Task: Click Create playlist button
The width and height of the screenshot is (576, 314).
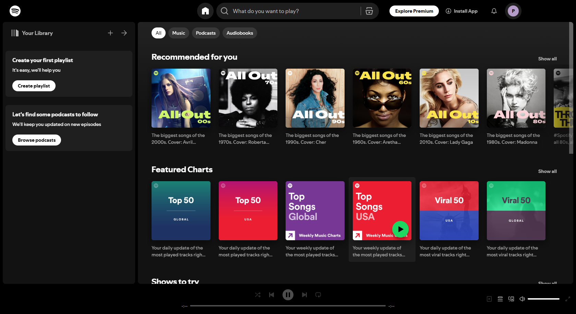Action: (x=34, y=86)
